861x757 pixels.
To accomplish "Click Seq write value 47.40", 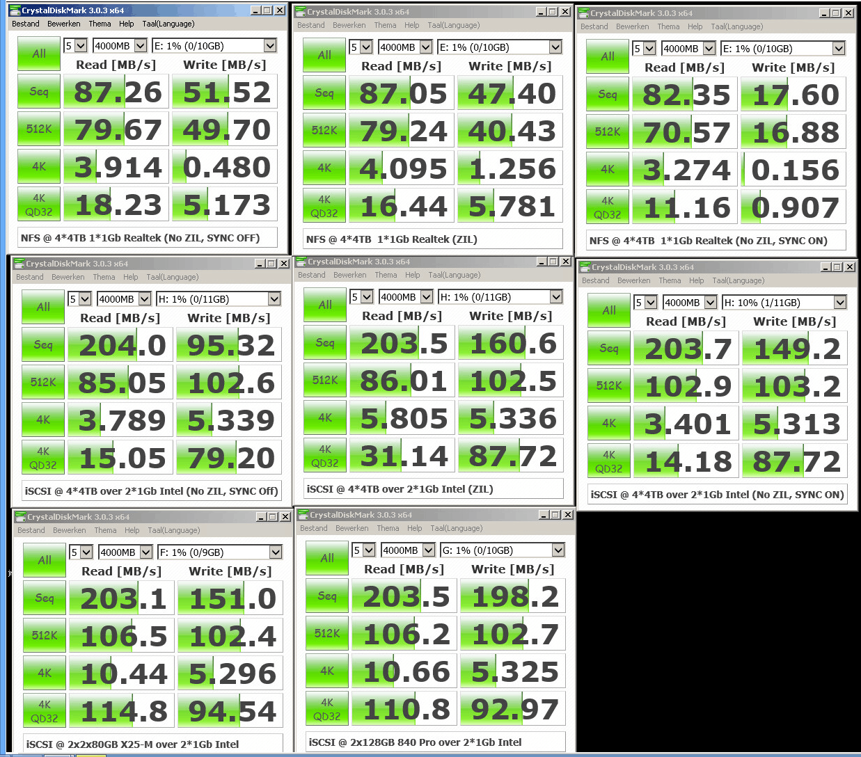I will (x=510, y=93).
